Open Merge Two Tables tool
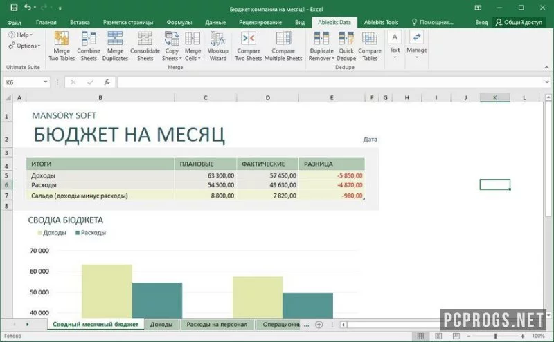 pyautogui.click(x=62, y=46)
